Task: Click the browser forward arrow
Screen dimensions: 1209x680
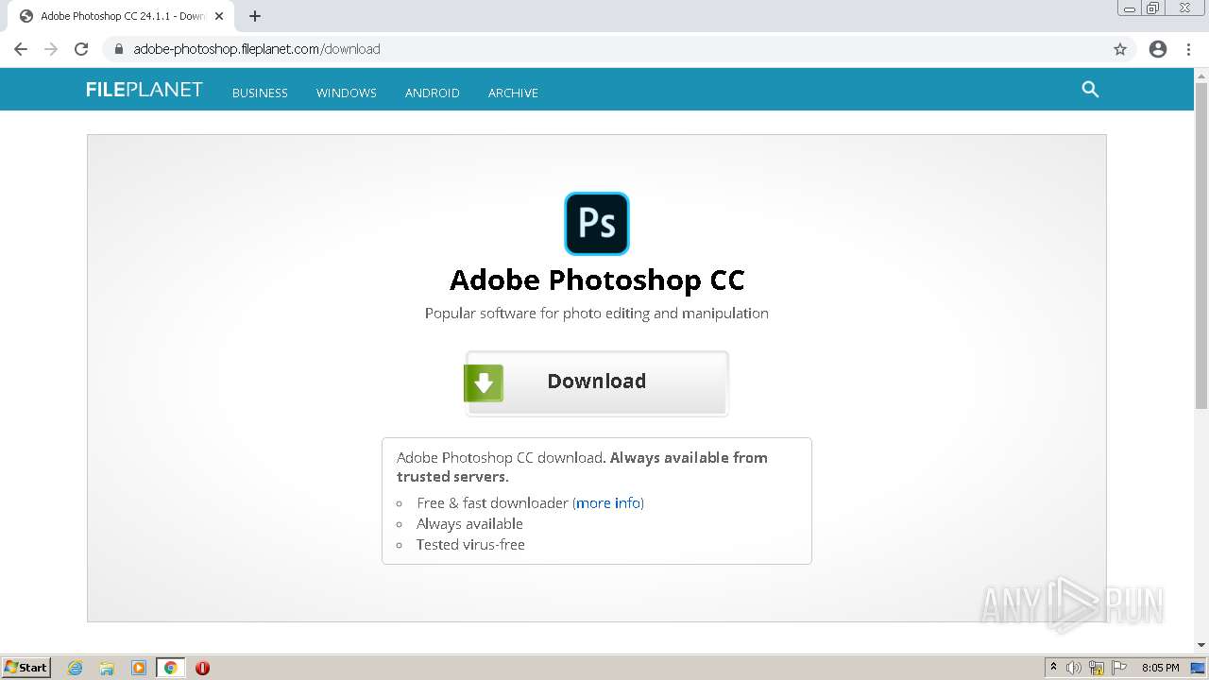Action: coord(51,49)
